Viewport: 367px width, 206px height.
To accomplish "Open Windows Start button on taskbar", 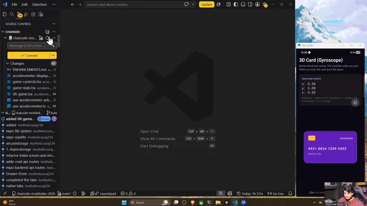I will [124, 202].
